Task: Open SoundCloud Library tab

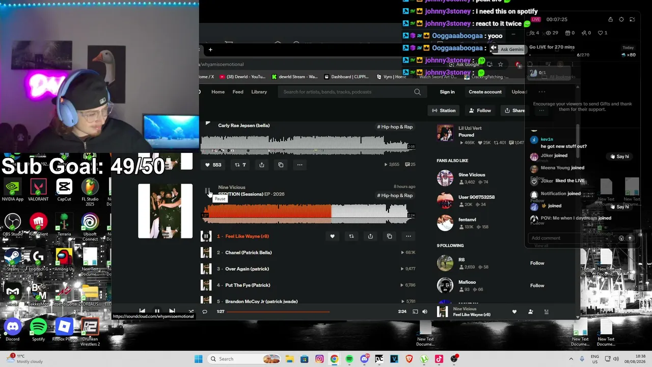Action: click(x=259, y=92)
